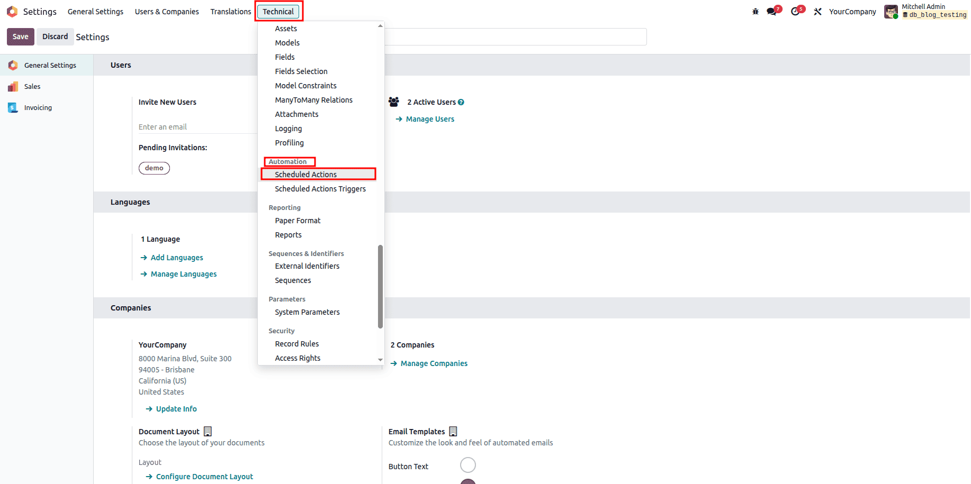Click the developer tools wrench icon

[817, 11]
